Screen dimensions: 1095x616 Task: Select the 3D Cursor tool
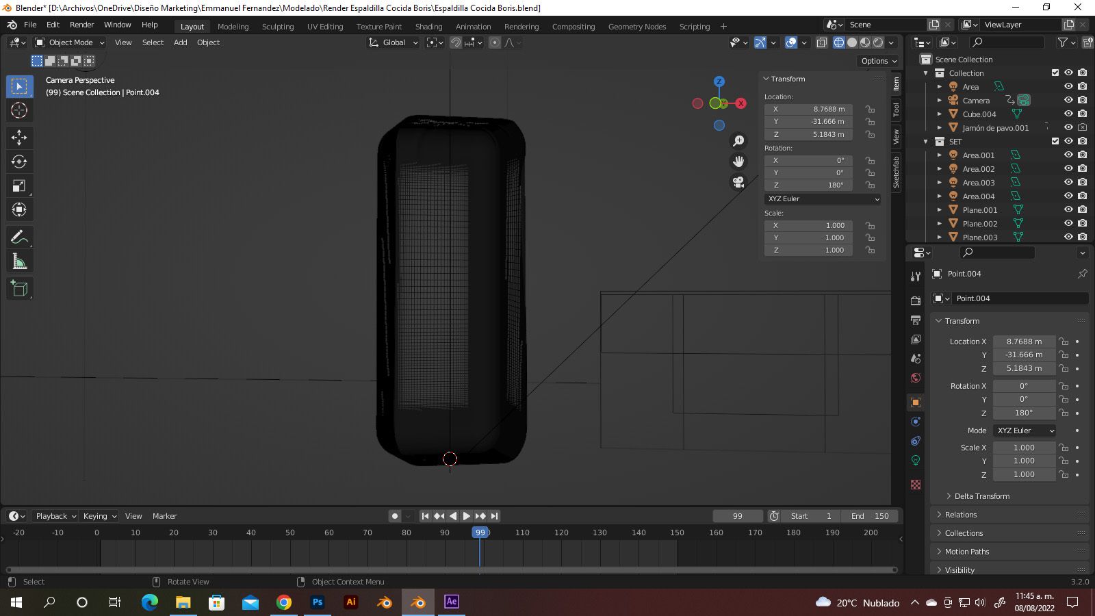click(x=19, y=110)
